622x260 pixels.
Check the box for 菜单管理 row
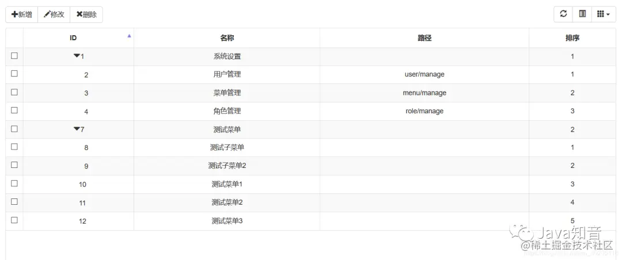(x=14, y=92)
